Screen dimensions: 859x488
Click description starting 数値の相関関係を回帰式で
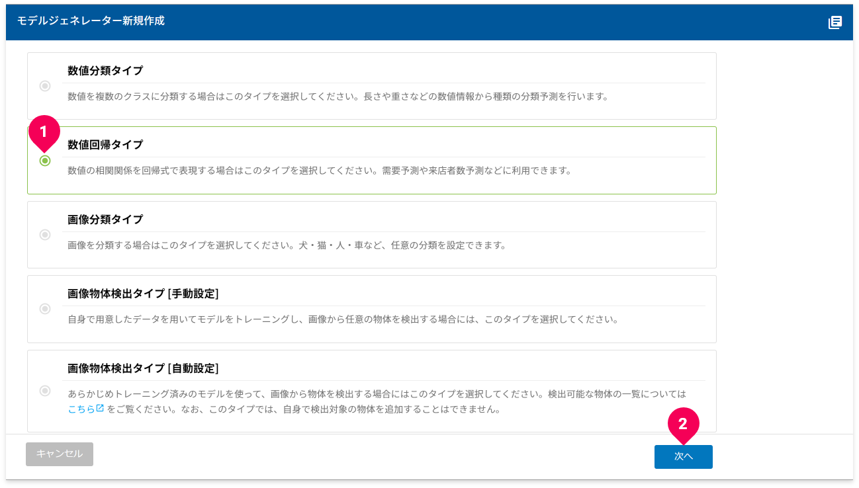[319, 171]
